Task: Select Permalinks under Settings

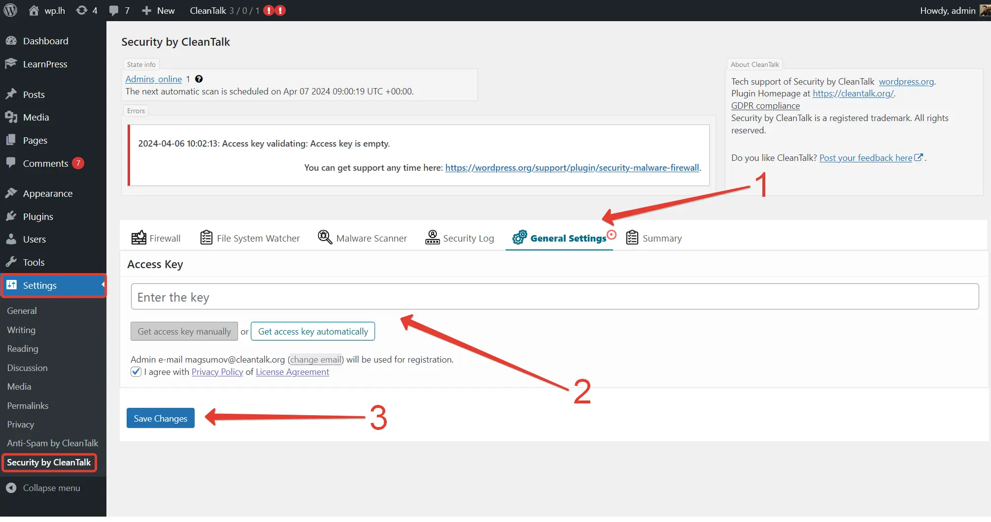Action: coord(28,406)
